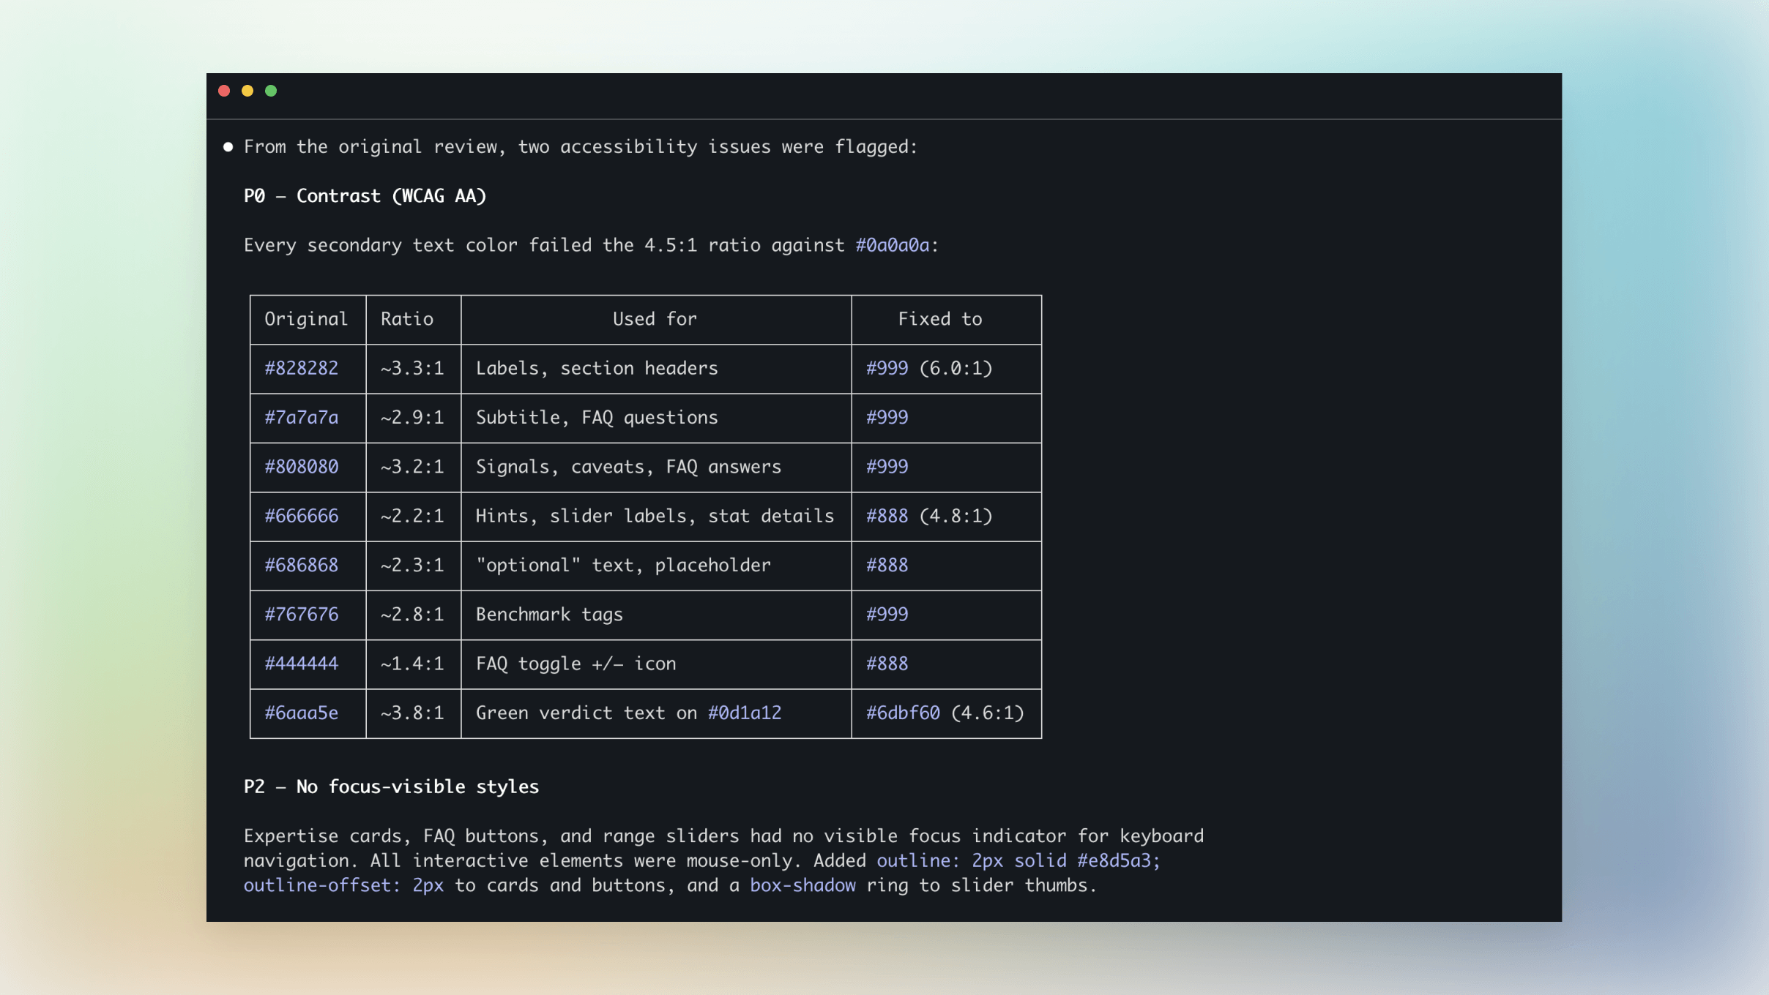The image size is (1769, 995).
Task: Click the bullet point before the first paragraph
Action: click(x=228, y=147)
